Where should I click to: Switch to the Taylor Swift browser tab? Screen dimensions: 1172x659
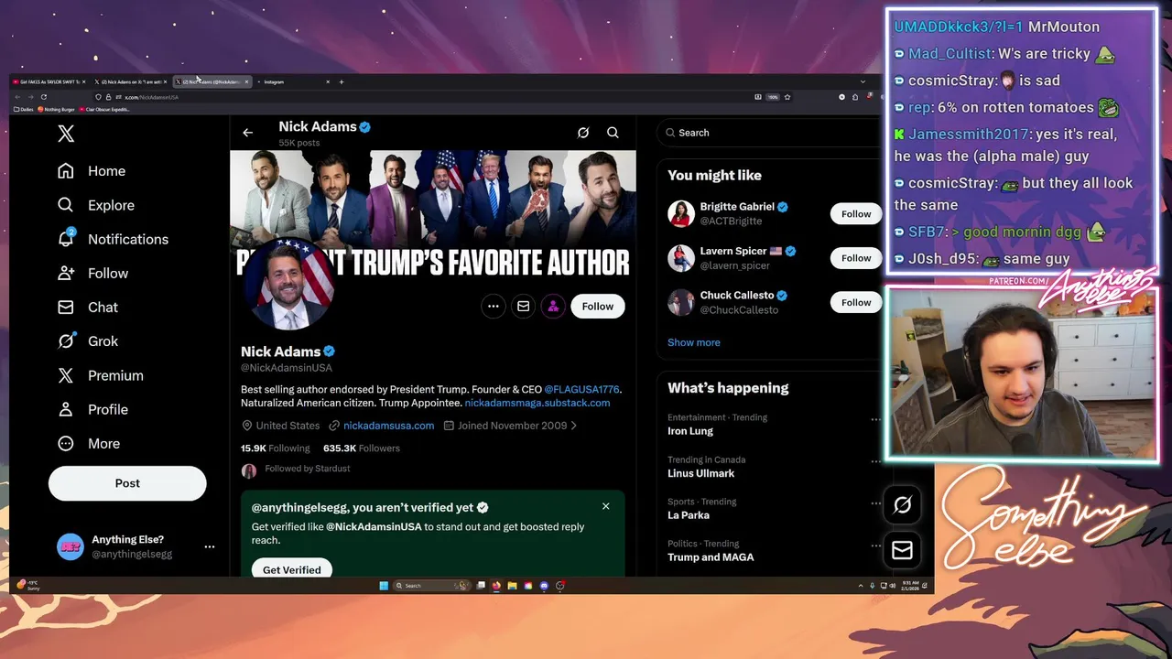coord(48,81)
